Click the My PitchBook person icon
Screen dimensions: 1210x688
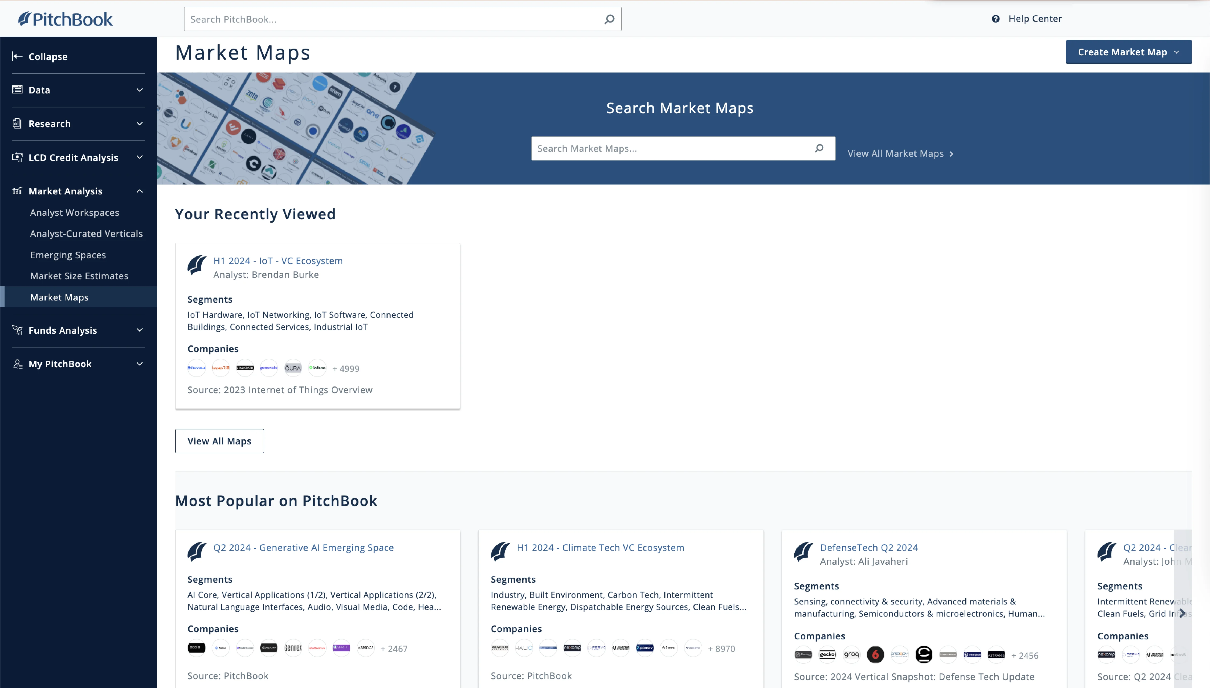[17, 364]
